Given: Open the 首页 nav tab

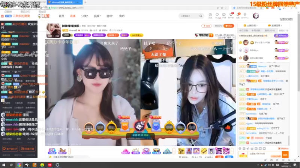Looking at the screenshot, I should tap(61, 16).
